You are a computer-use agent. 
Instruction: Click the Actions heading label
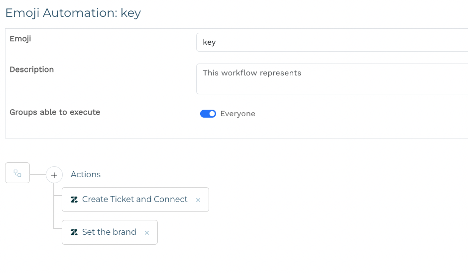[86, 174]
